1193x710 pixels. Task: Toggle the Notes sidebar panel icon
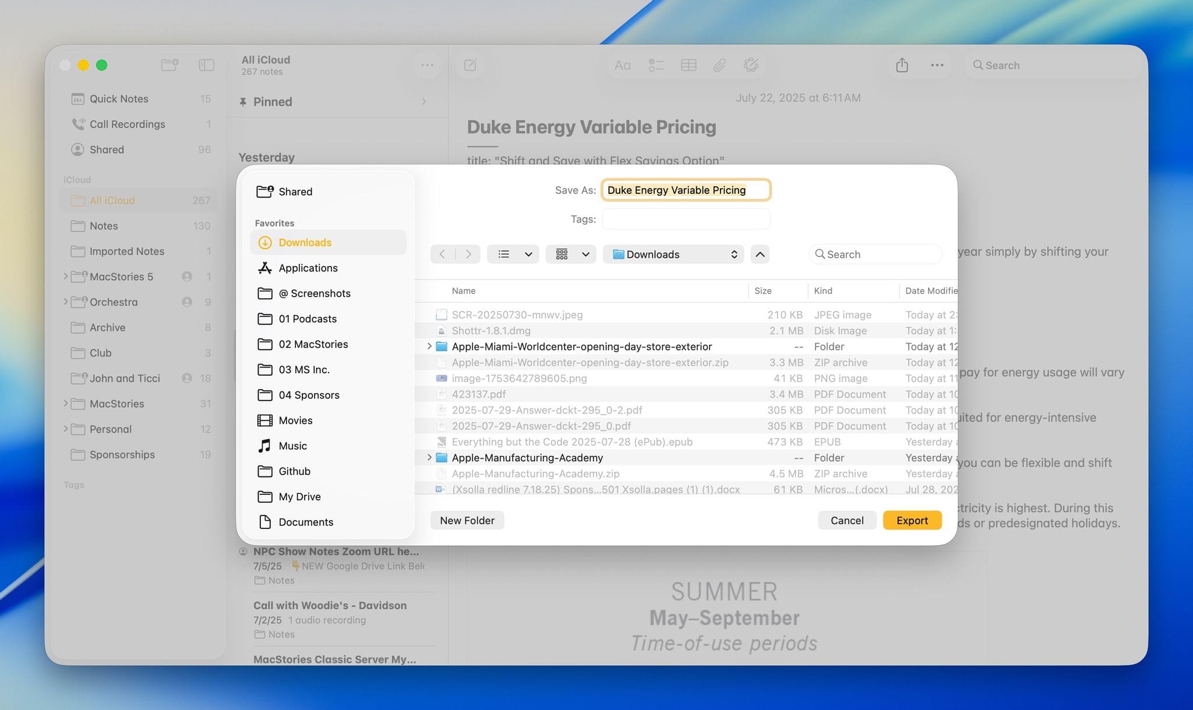[206, 65]
